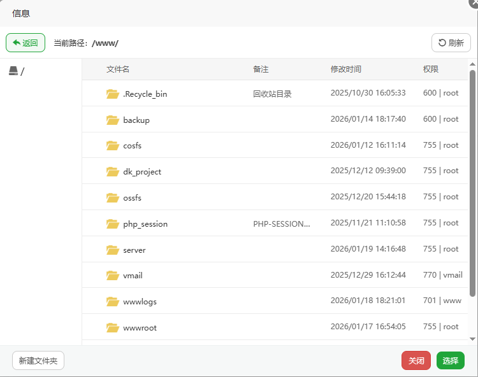Click backup's modified time 2026/01/14 18:17:40
The width and height of the screenshot is (478, 377).
(368, 119)
